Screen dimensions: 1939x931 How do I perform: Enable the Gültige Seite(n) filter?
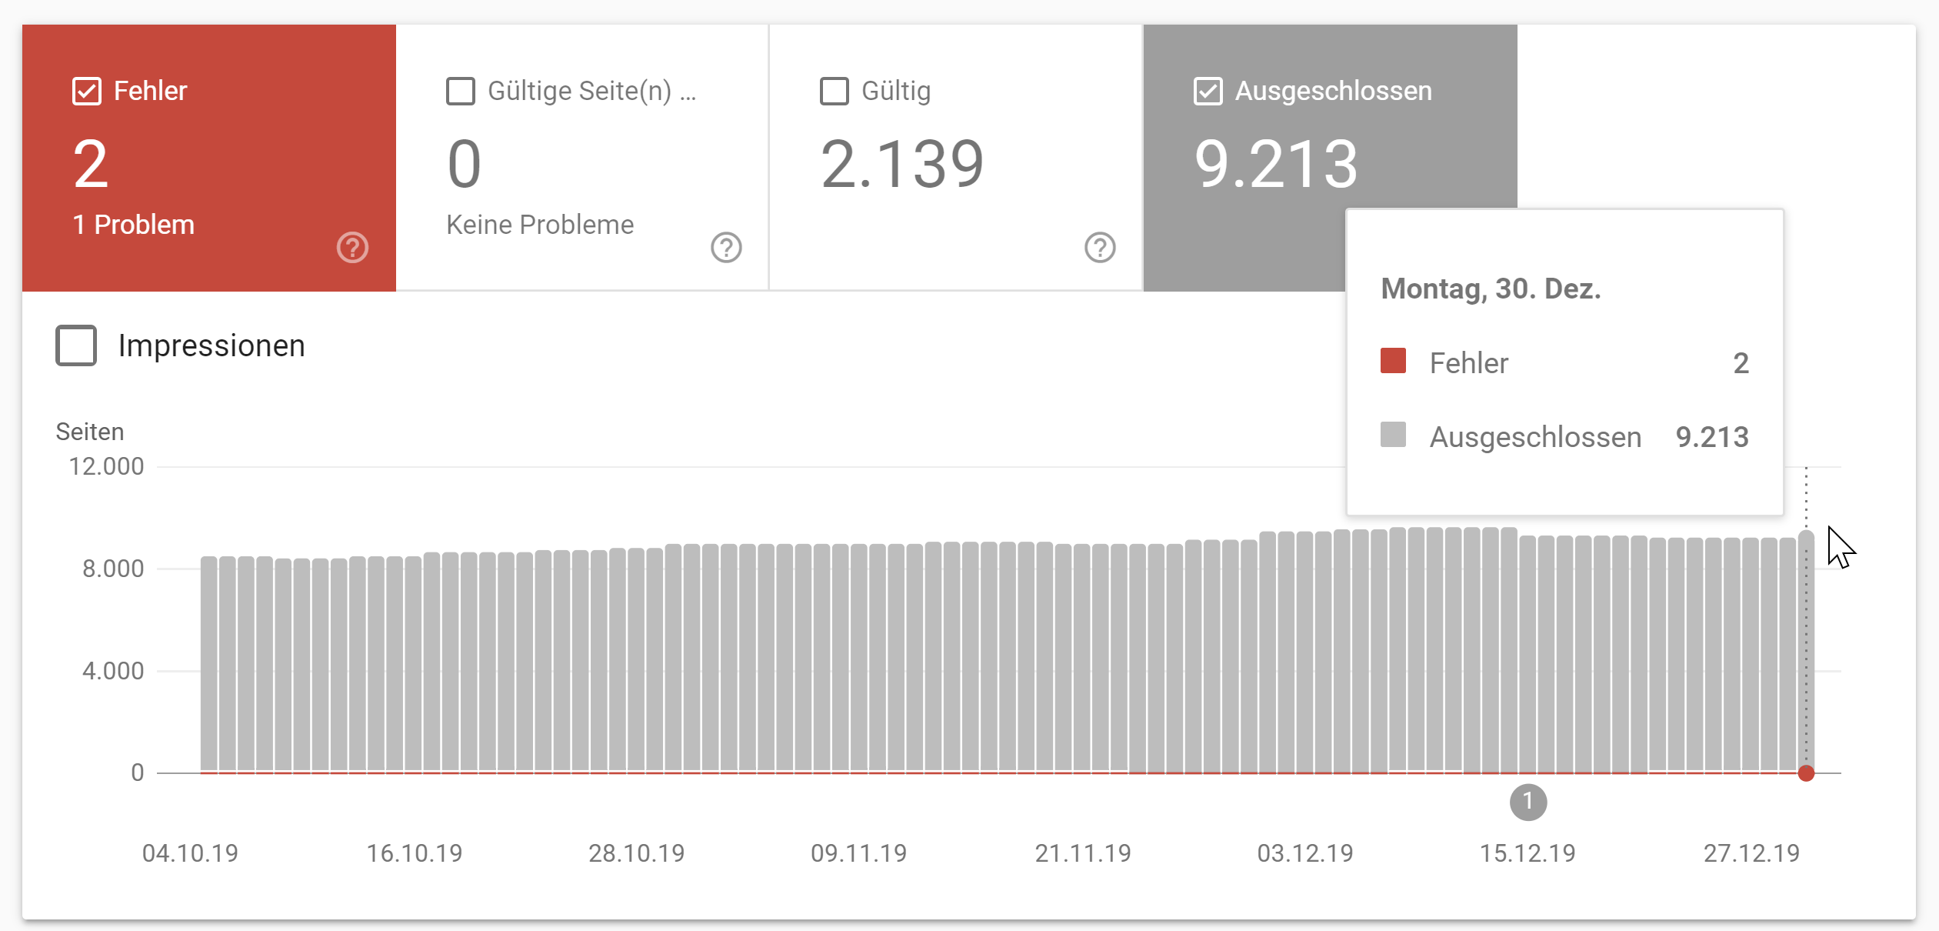tap(460, 90)
